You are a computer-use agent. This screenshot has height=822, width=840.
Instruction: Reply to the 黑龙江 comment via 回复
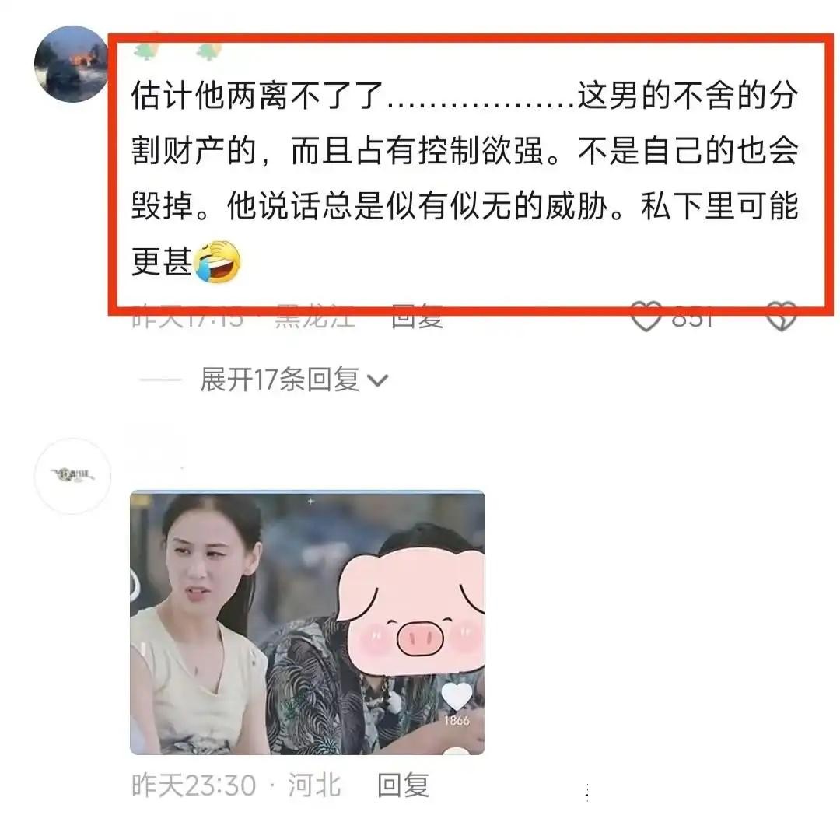tap(418, 317)
